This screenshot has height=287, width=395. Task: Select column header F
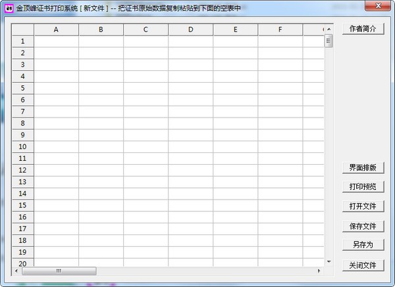coord(280,30)
